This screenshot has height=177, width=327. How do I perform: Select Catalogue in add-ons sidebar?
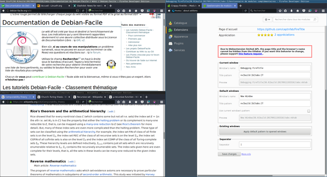click(x=181, y=23)
